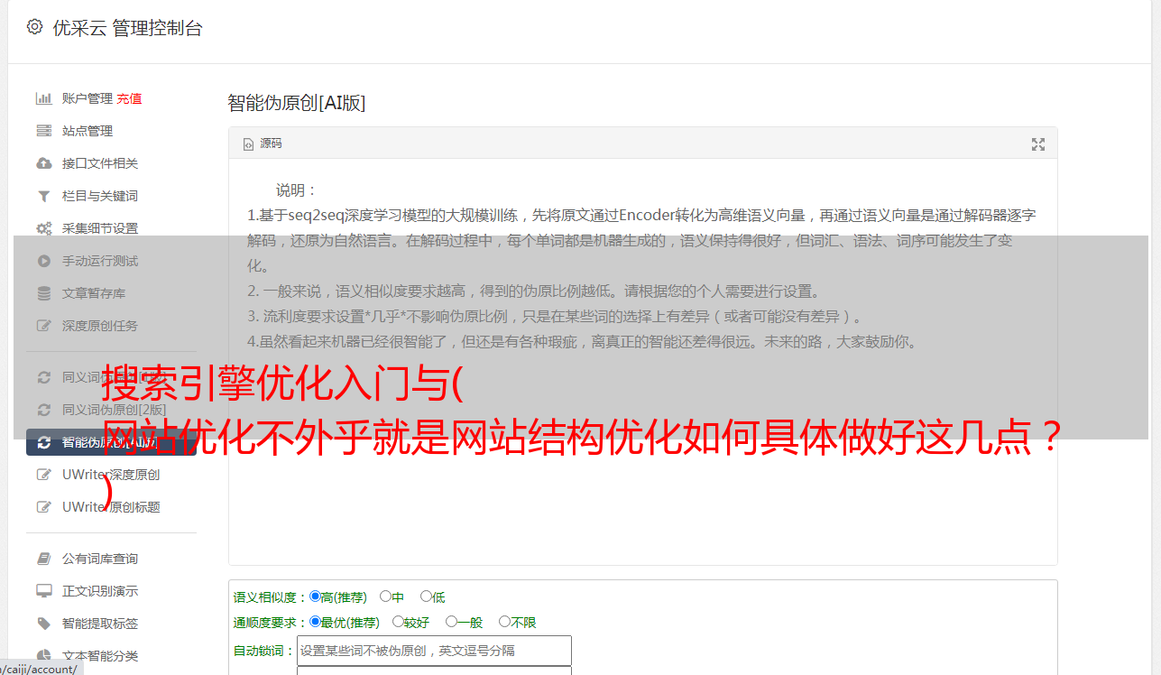This screenshot has height=675, width=1161.
Task: Focus the 自动锁词 input field
Action: (434, 651)
